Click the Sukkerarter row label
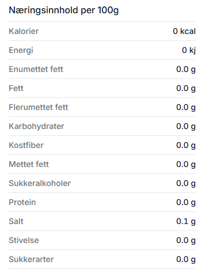The image size is (209, 273). point(31,259)
